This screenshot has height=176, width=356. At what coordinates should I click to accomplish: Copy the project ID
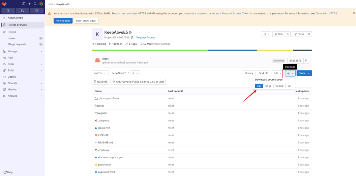pos(132,38)
